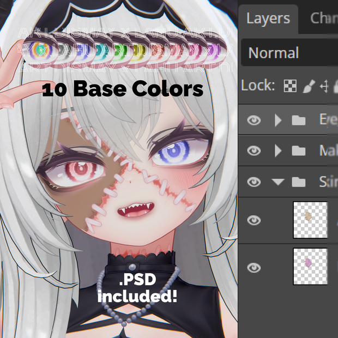Expand the Makeup layer group

click(278, 150)
